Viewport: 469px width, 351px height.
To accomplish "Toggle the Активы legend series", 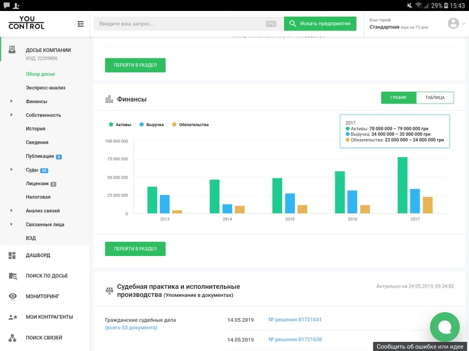I will tap(120, 124).
